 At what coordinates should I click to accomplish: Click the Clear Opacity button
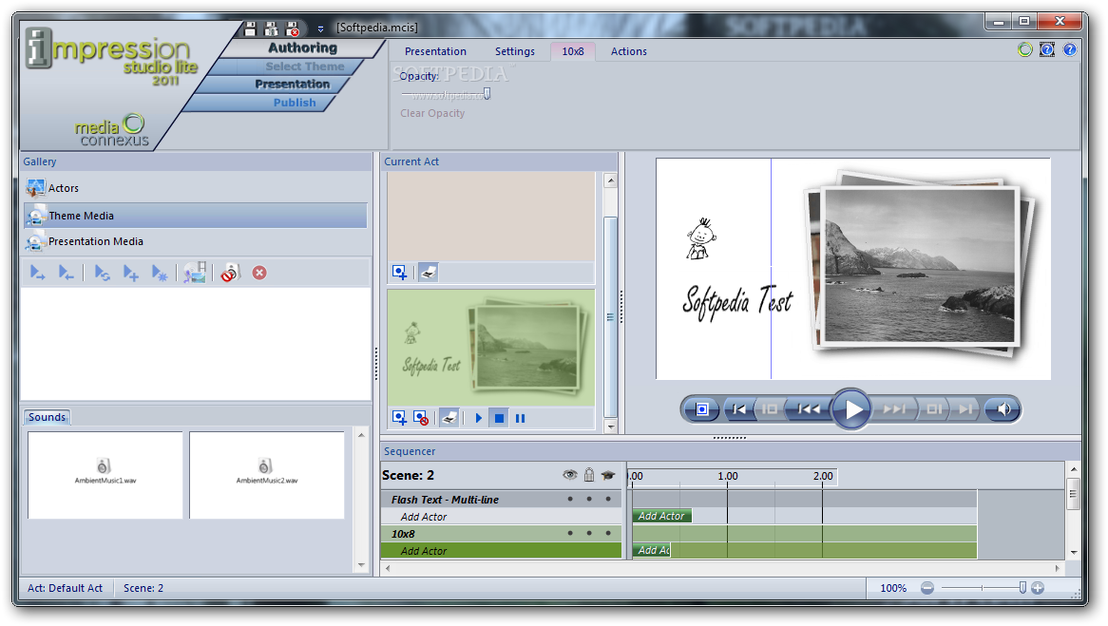point(432,113)
